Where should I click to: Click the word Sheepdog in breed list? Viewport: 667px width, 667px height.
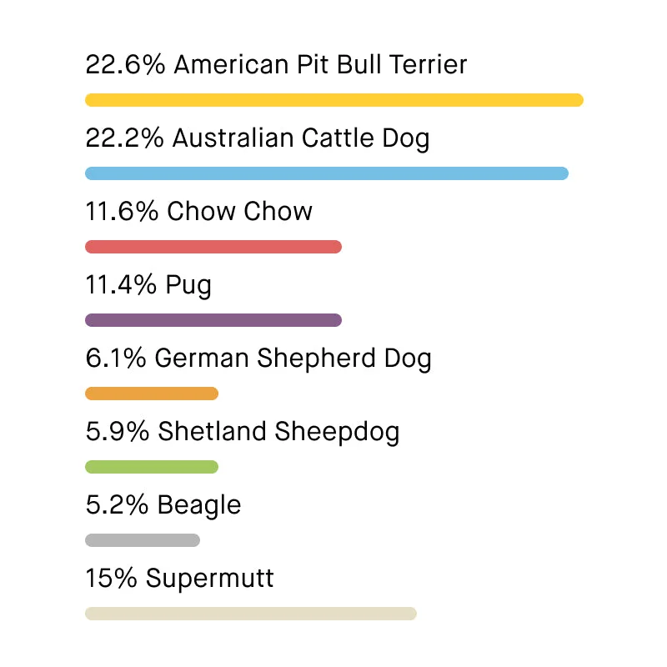click(x=338, y=432)
